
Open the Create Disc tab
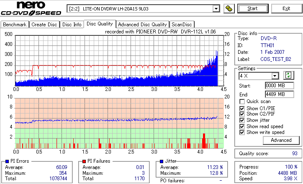point(44,25)
